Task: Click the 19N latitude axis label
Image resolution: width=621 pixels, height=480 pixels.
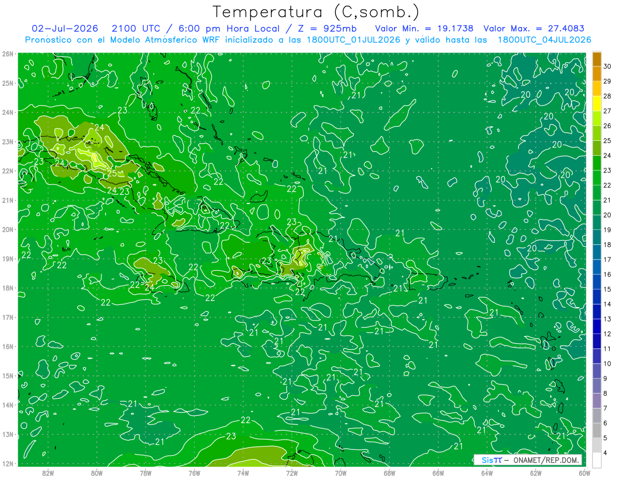Action: click(x=7, y=258)
